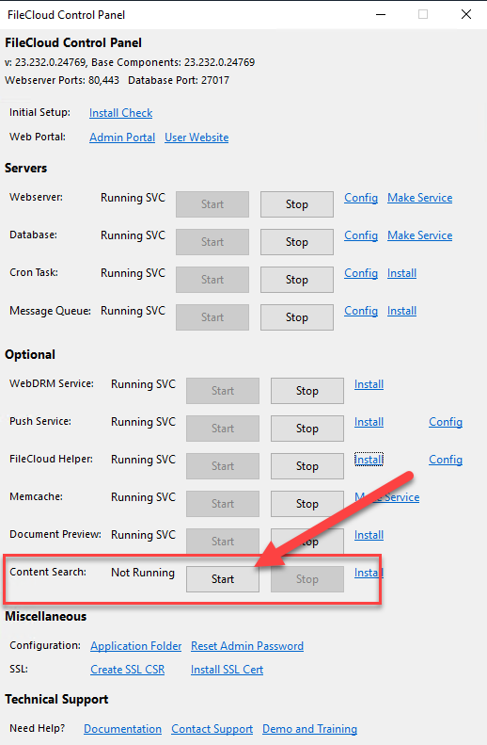The width and height of the screenshot is (487, 745).
Task: Click Install link for WebDRM Service
Action: pyautogui.click(x=369, y=384)
